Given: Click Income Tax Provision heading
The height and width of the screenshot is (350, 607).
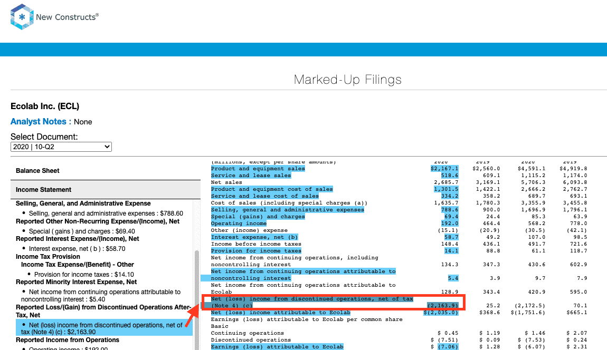Looking at the screenshot, I should pyautogui.click(x=48, y=256).
